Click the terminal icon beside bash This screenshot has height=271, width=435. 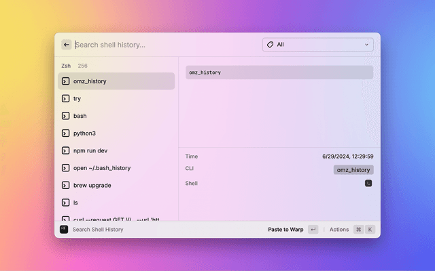[66, 116]
